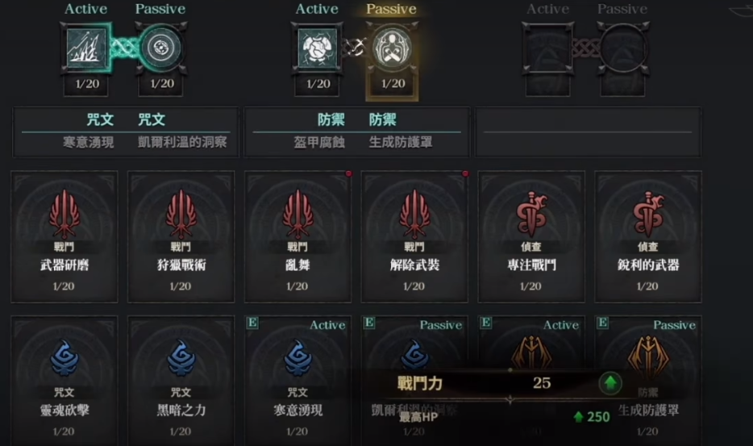Select equipped 生成防護罩 defense card
This screenshot has width=753, height=446.
[648, 381]
